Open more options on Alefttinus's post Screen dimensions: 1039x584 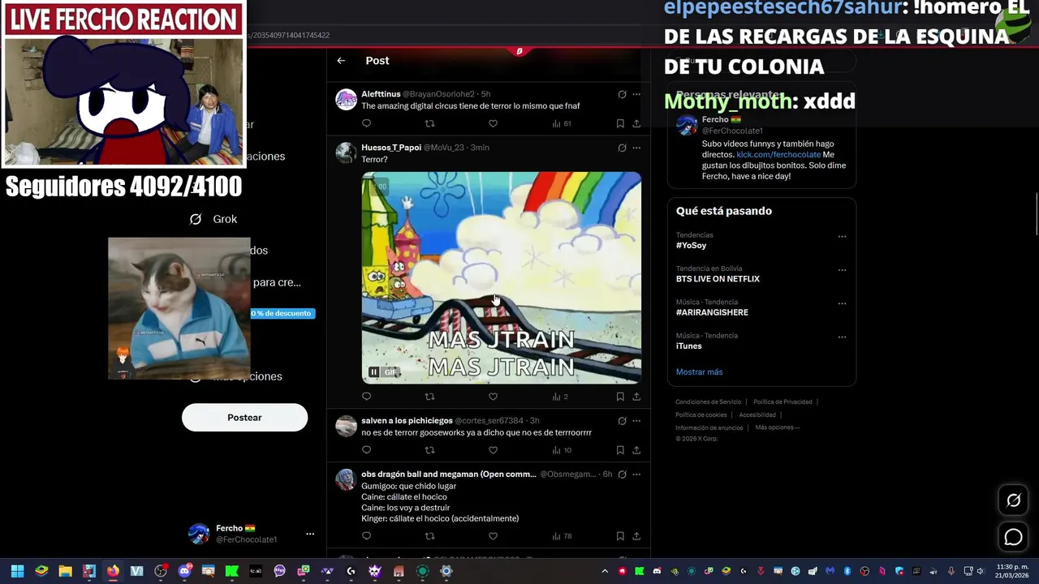pyautogui.click(x=636, y=94)
